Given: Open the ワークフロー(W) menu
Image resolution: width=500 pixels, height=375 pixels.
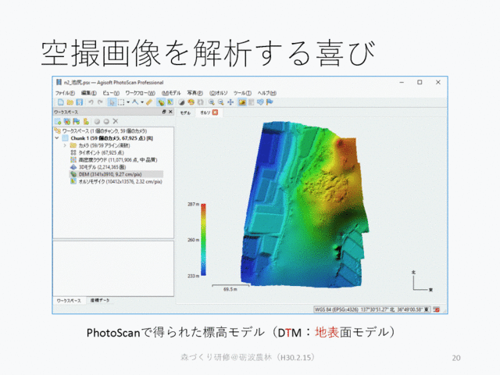Looking at the screenshot, I should [x=140, y=93].
